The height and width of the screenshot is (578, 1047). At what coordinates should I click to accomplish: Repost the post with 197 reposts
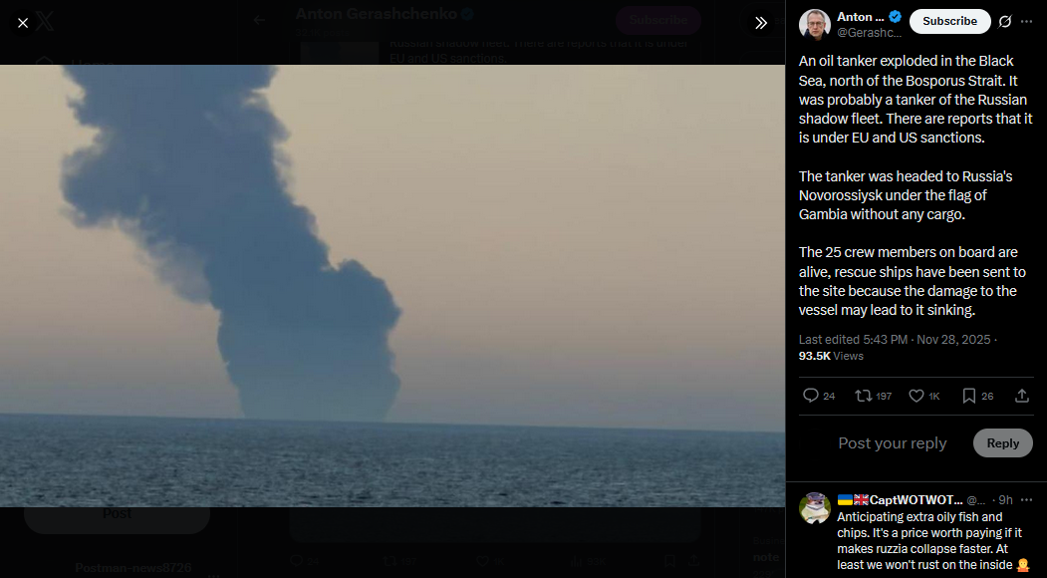click(874, 396)
